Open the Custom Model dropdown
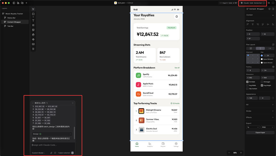 (x=38, y=153)
